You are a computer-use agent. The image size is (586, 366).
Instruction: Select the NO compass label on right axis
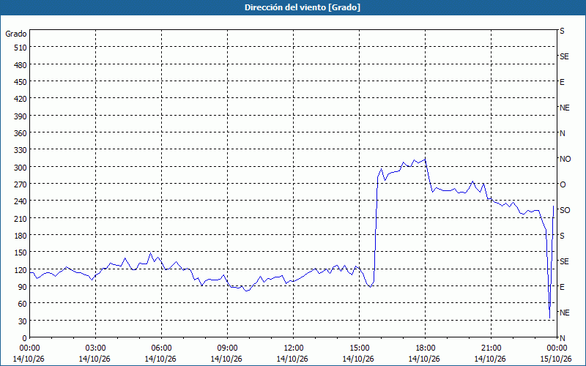565,159
